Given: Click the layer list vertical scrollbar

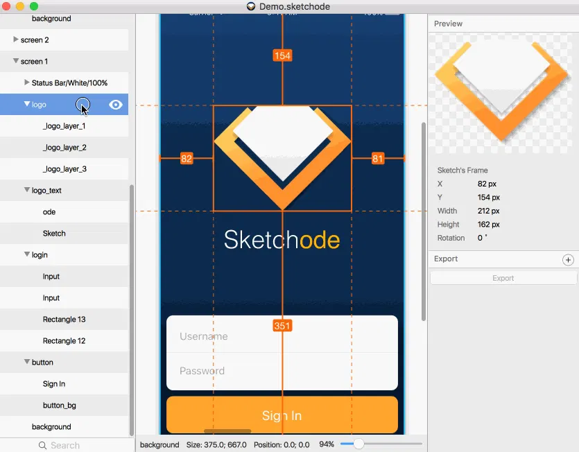Looking at the screenshot, I should [x=132, y=310].
